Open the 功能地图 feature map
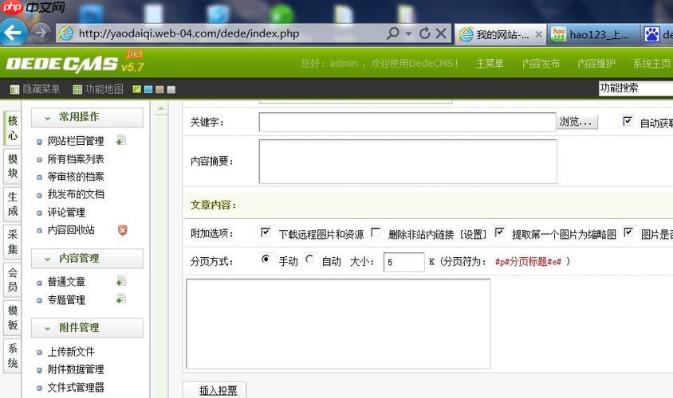This screenshot has height=398, width=673. [x=98, y=89]
